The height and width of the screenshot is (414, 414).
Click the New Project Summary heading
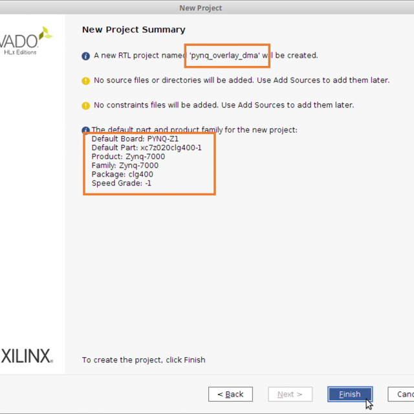coord(134,30)
